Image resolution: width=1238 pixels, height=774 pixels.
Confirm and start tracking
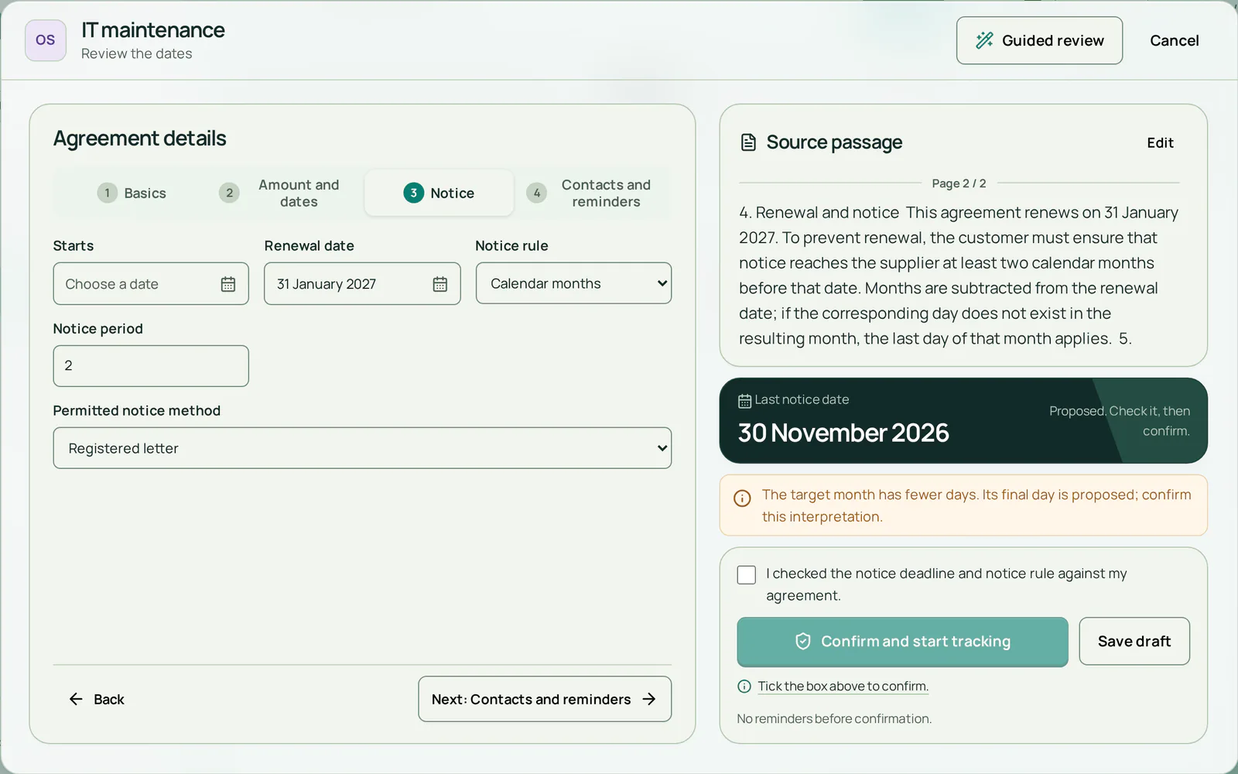(x=902, y=642)
